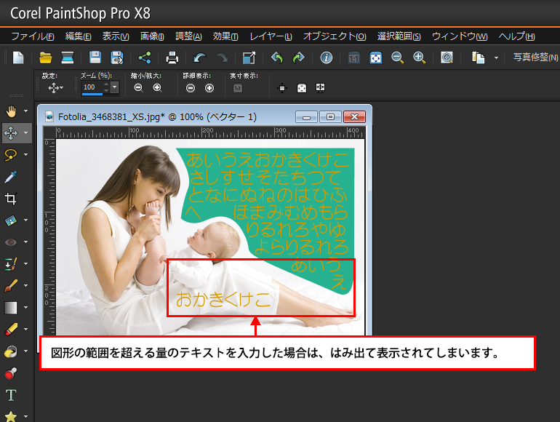Image resolution: width=560 pixels, height=422 pixels.
Task: Zoom out using the 縮小/拡大 minus button
Action: [138, 87]
